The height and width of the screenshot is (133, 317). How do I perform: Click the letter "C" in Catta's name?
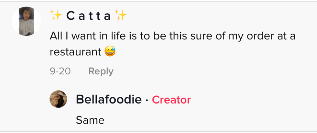click(70, 16)
